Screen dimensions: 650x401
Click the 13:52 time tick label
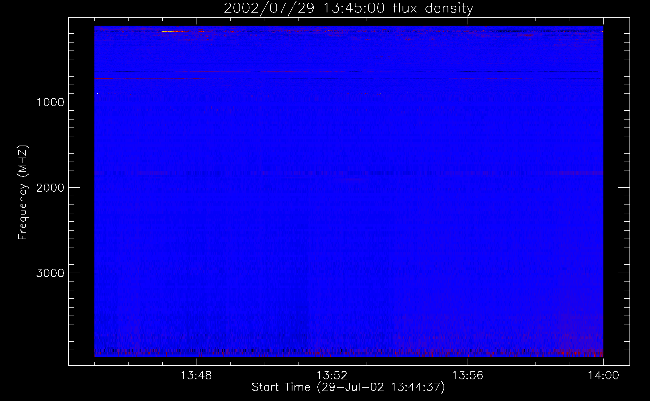click(x=332, y=376)
